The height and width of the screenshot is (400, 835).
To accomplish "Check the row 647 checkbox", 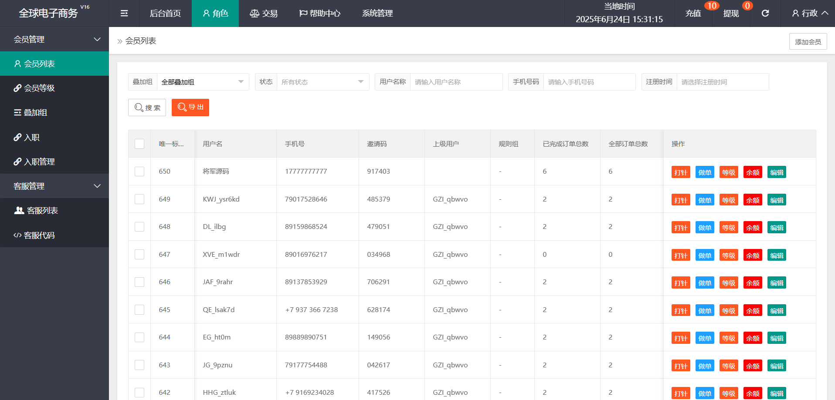I will [139, 254].
